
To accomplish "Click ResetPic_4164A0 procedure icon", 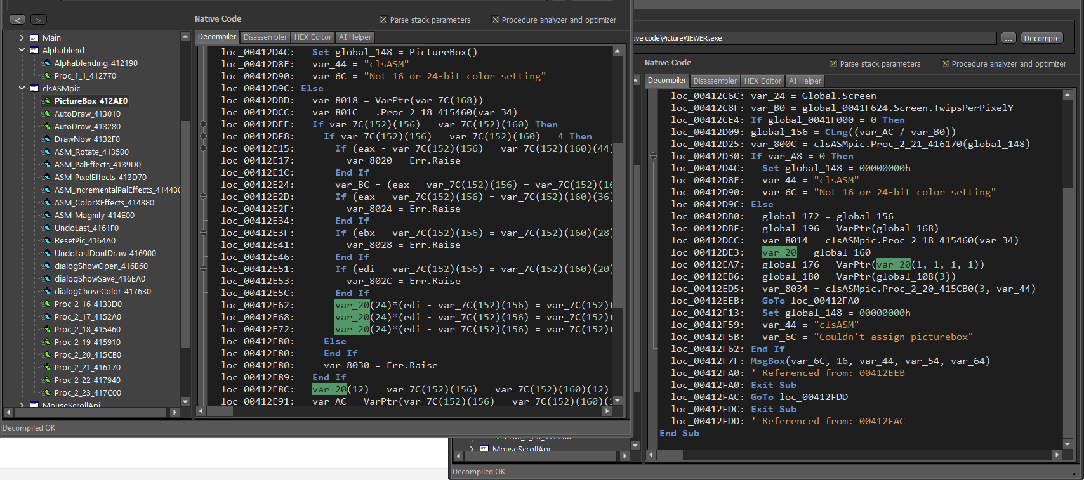I will pyautogui.click(x=46, y=240).
